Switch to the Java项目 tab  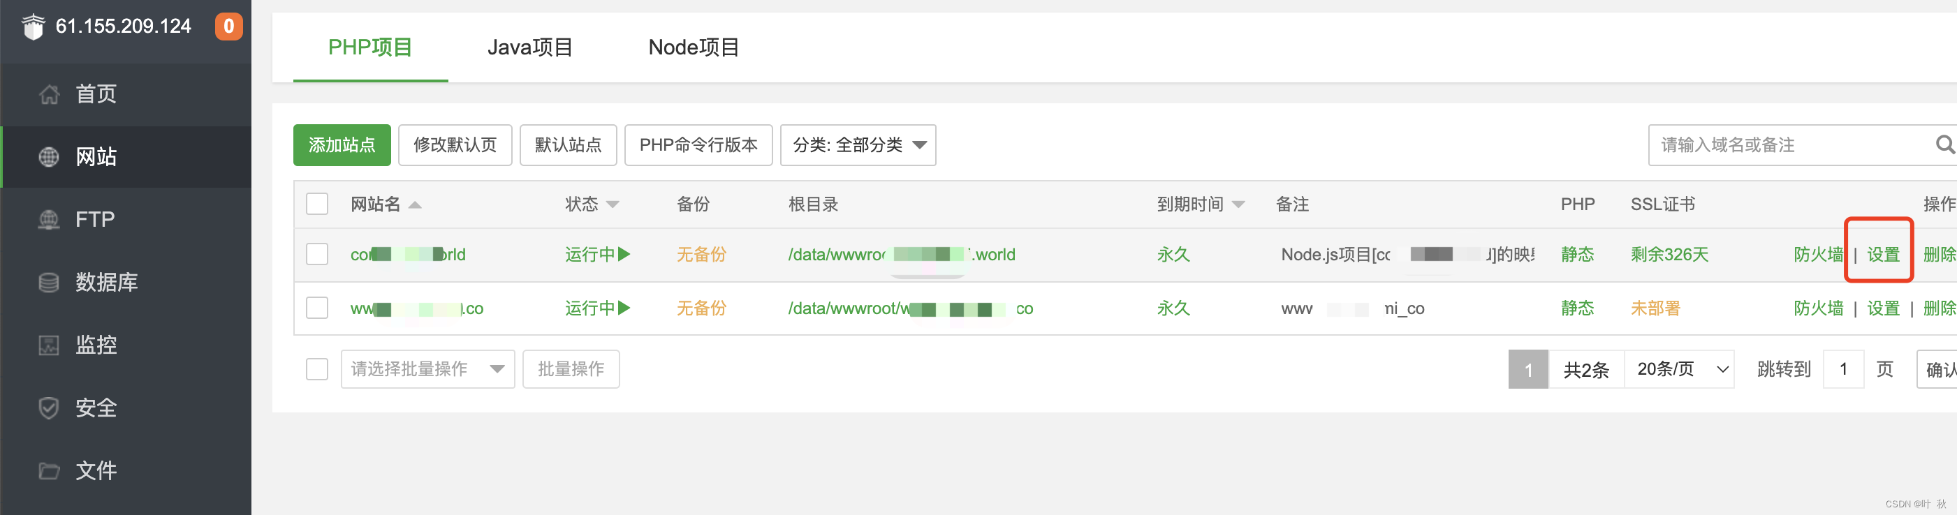pos(529,47)
